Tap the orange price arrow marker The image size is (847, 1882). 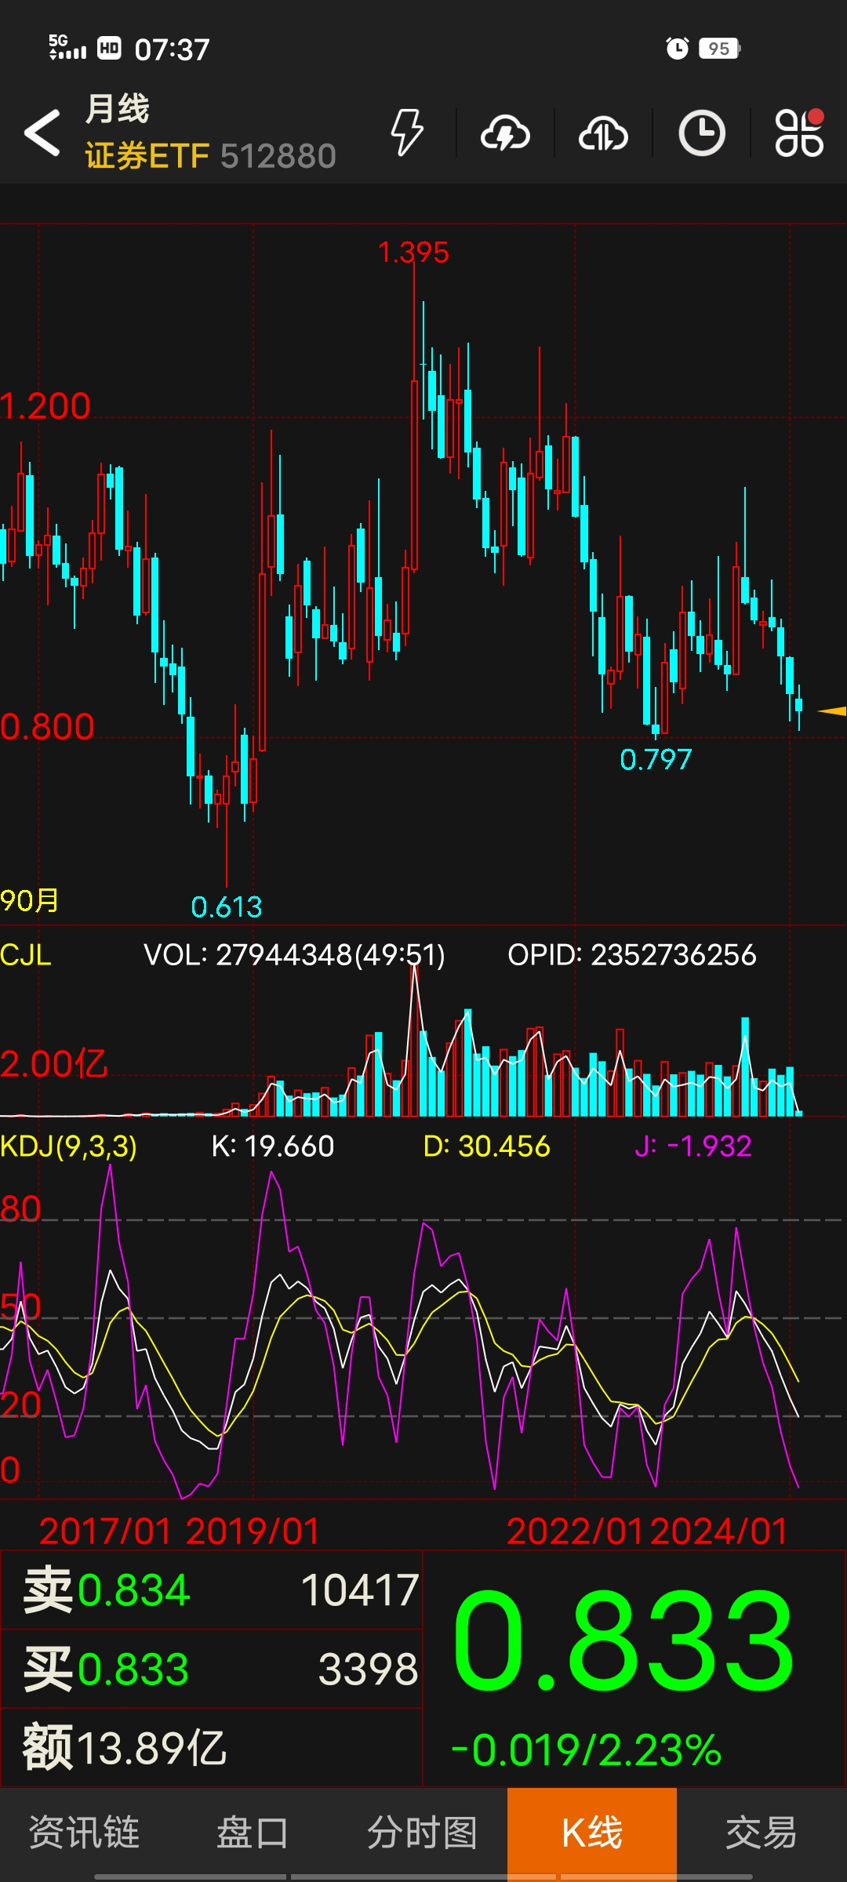(x=831, y=711)
